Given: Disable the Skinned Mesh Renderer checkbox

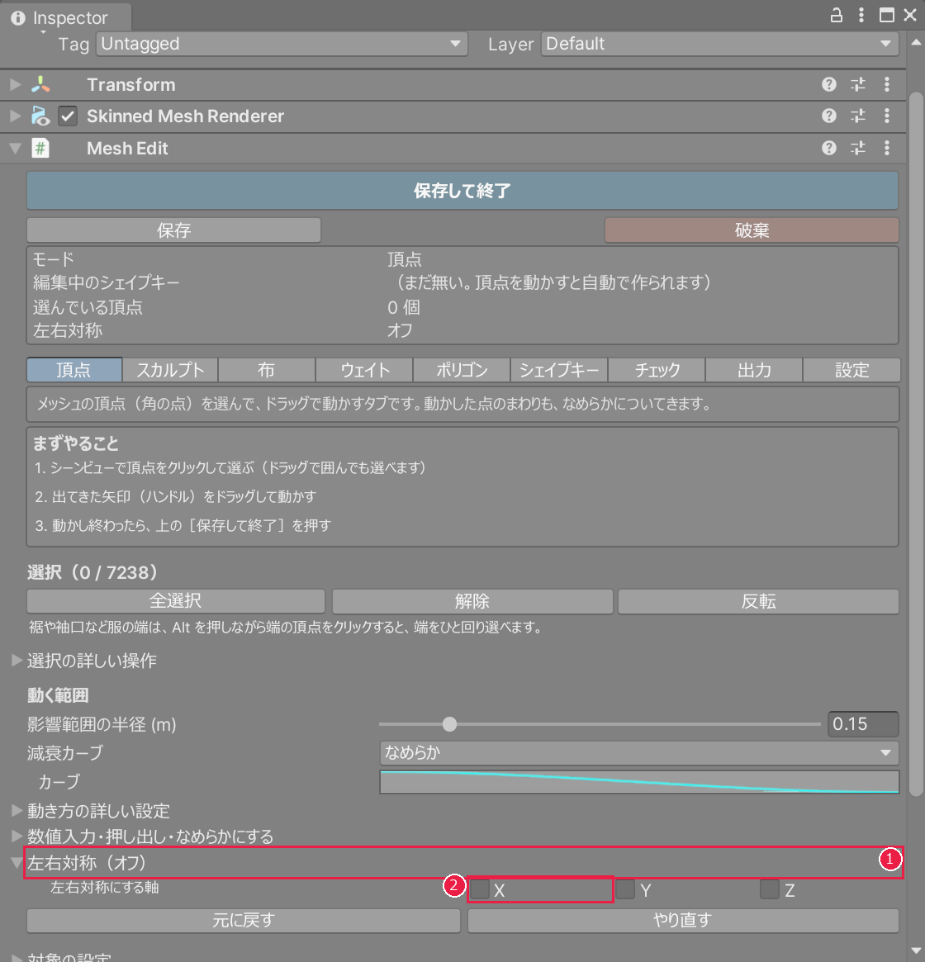Looking at the screenshot, I should 68,116.
